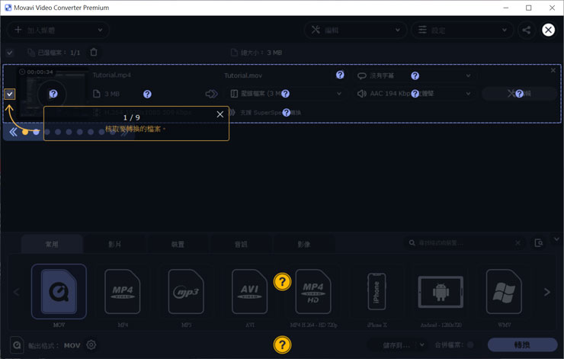
Task: Click help mark on the video thumbnail
Action: [x=53, y=94]
